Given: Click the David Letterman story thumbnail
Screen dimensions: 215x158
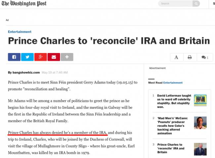Looking at the screenshot, I should (200, 100).
